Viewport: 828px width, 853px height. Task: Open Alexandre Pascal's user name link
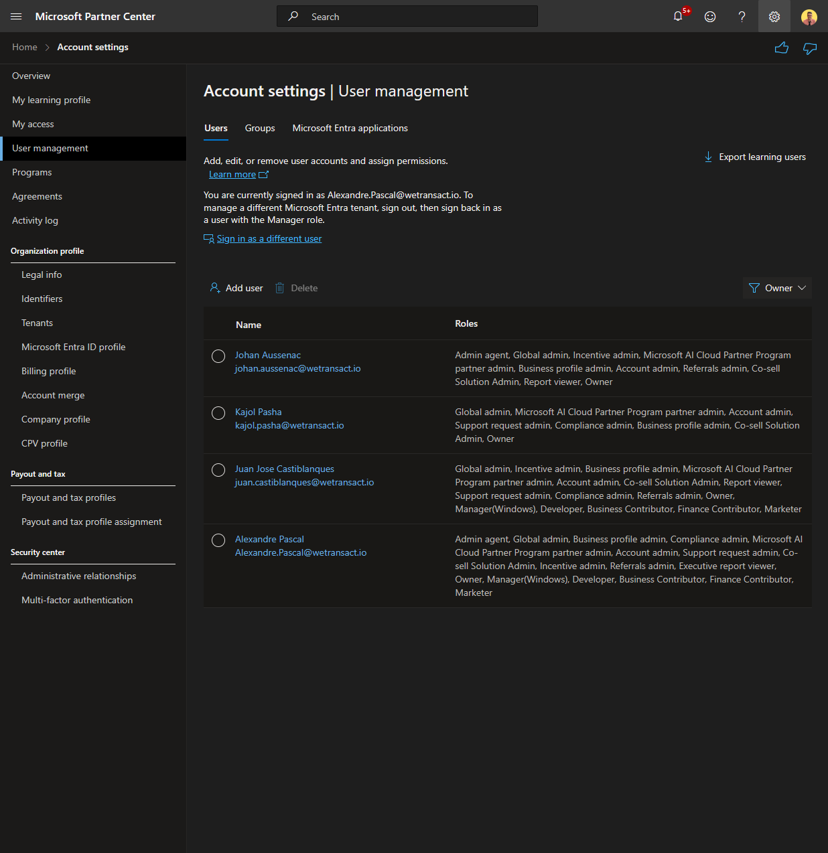[x=269, y=539]
